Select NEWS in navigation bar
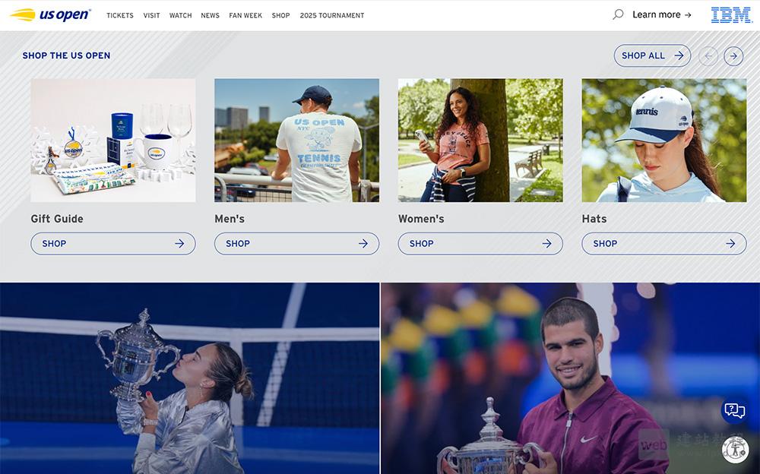Screen dimensions: 760x474 [210, 15]
